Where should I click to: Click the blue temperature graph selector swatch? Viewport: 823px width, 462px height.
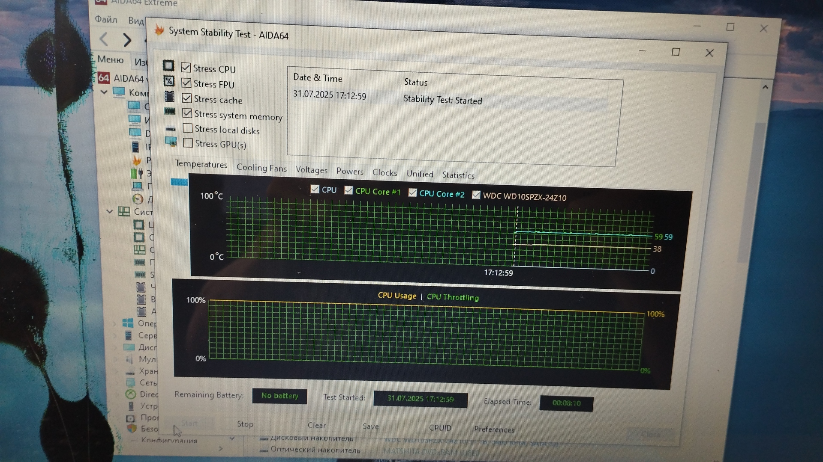tap(179, 182)
